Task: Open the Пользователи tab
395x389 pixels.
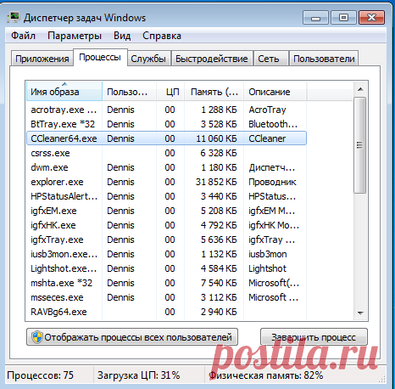Action: point(324,59)
